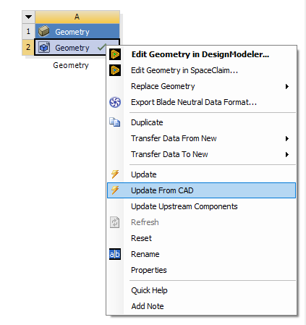Click the block icon in Geometry header row
Viewport: 306px width, 325px height.
click(x=44, y=31)
